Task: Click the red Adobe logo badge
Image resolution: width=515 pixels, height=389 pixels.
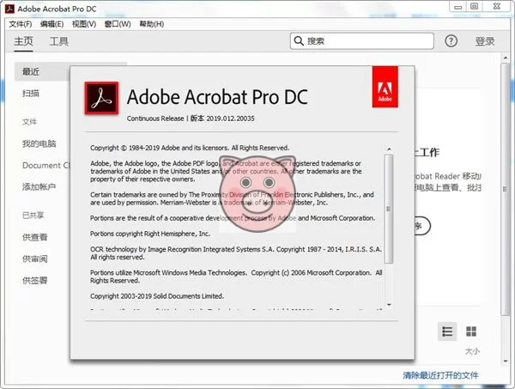Action: [385, 87]
